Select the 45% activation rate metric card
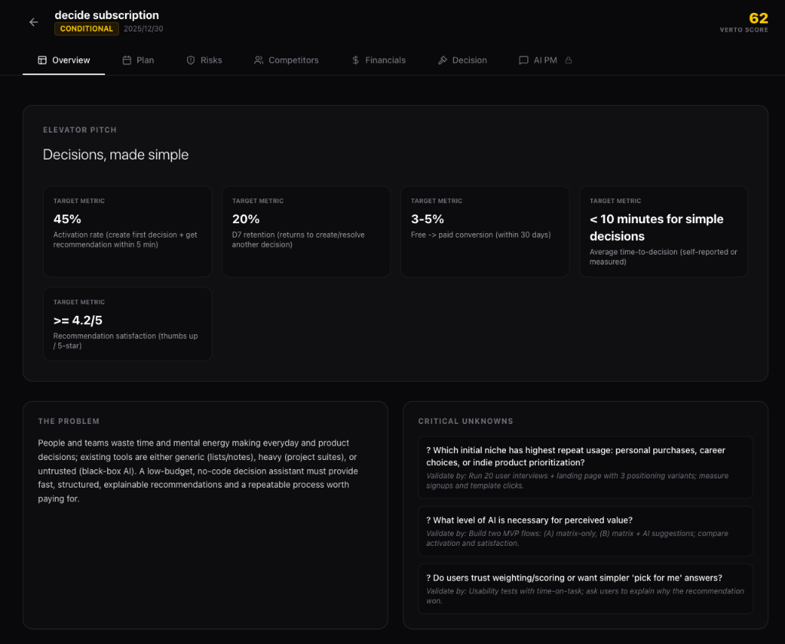This screenshot has width=785, height=644. click(127, 231)
